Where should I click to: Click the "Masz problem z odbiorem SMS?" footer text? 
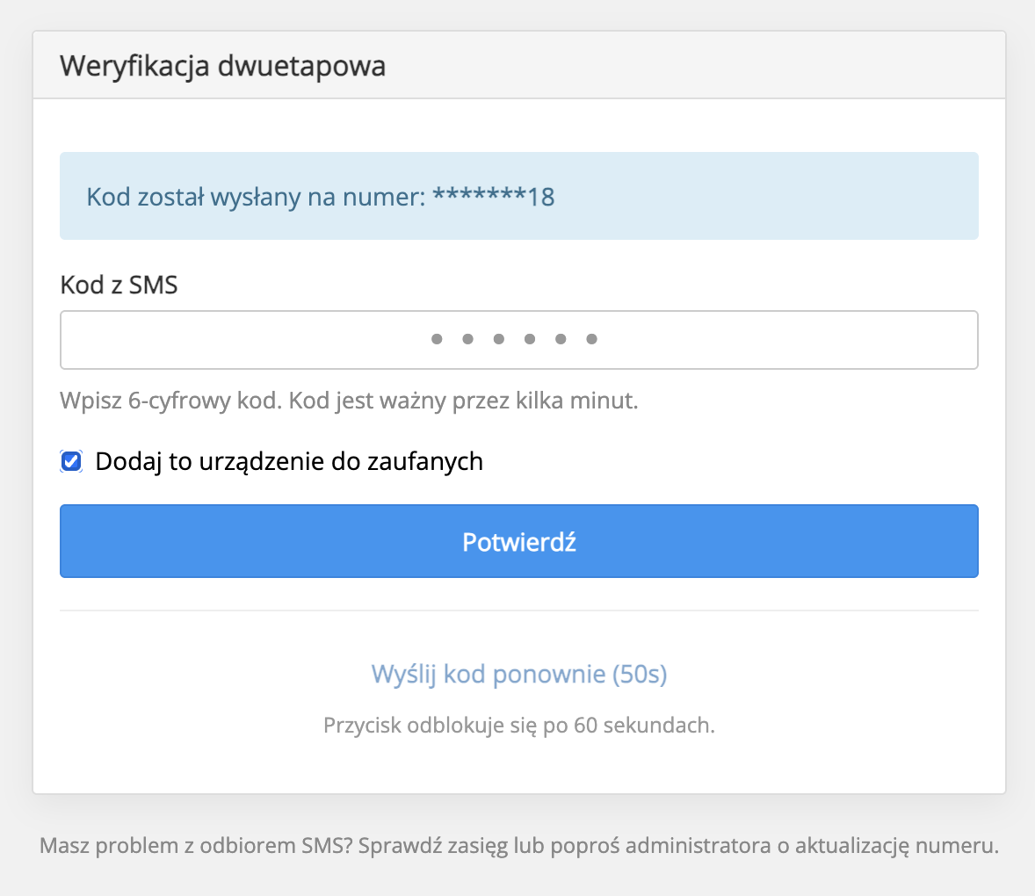196,846
